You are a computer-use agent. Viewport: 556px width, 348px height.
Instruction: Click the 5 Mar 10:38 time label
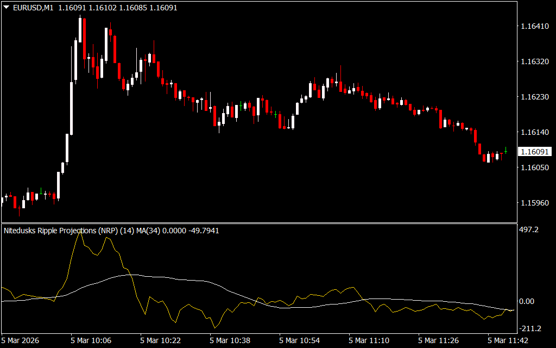pyautogui.click(x=230, y=340)
